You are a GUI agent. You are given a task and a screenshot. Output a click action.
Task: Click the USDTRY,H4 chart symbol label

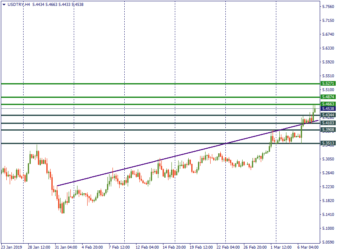(x=19, y=4)
